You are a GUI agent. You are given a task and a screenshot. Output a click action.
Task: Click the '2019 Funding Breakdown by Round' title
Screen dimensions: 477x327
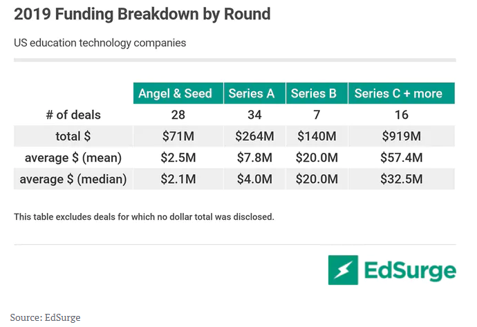point(142,13)
